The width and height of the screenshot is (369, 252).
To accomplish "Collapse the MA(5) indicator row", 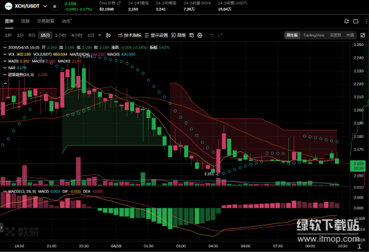I will tap(5, 61).
